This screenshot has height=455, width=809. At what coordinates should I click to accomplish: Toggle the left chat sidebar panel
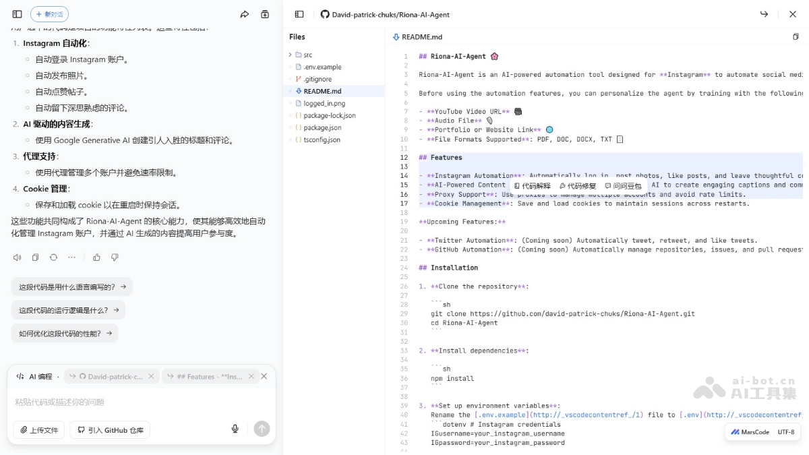coord(17,14)
